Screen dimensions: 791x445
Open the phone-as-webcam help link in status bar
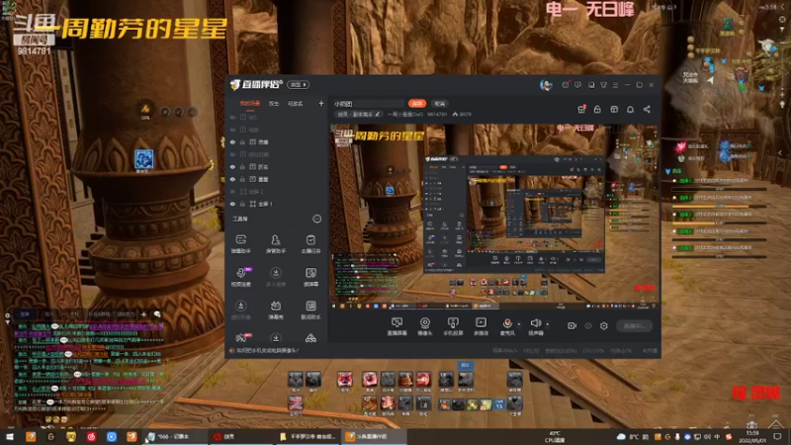pos(268,350)
